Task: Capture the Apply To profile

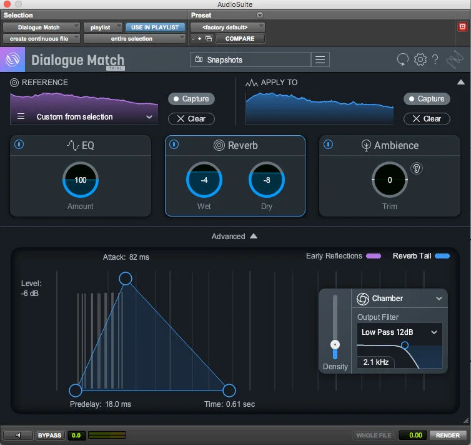Action: [x=427, y=99]
